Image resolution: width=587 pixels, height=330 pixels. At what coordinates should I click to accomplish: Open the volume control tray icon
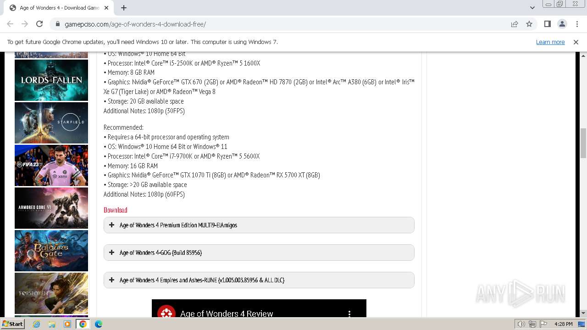(x=521, y=324)
